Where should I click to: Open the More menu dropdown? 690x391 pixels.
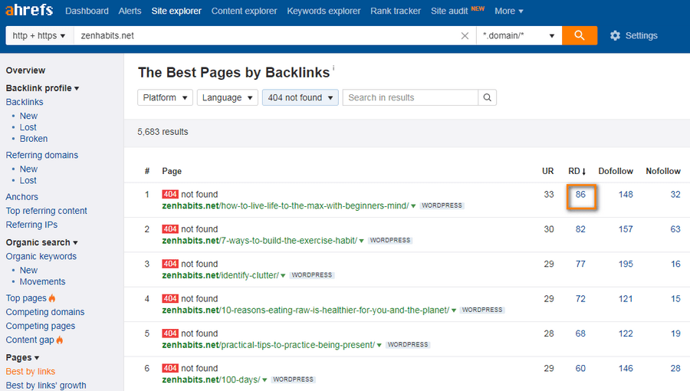point(509,11)
